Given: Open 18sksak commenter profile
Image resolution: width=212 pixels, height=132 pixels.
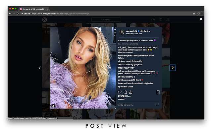Looking at the screenshot, I should coord(122,65).
